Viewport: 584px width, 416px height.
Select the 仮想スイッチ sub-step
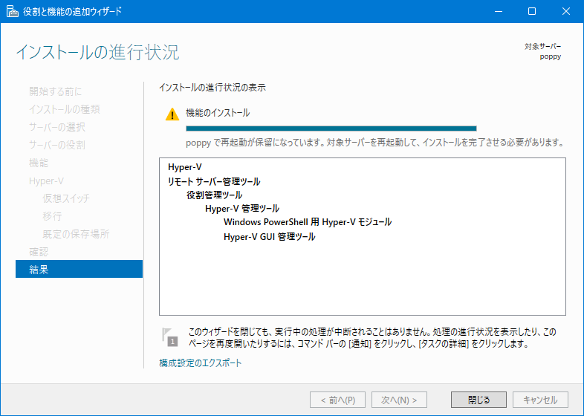tap(66, 198)
